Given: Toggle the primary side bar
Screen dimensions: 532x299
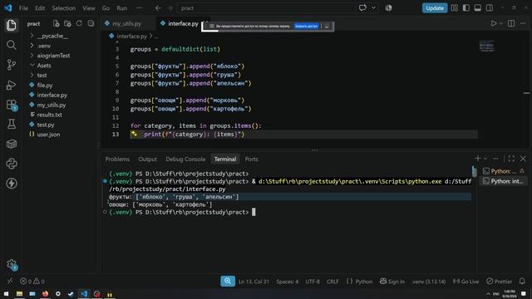Looking at the screenshot, I should 465,7.
